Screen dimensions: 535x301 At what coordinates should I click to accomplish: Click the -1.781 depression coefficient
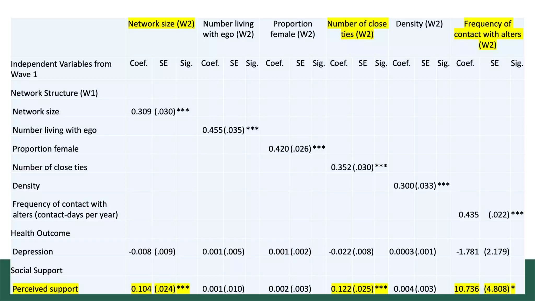pyautogui.click(x=467, y=252)
